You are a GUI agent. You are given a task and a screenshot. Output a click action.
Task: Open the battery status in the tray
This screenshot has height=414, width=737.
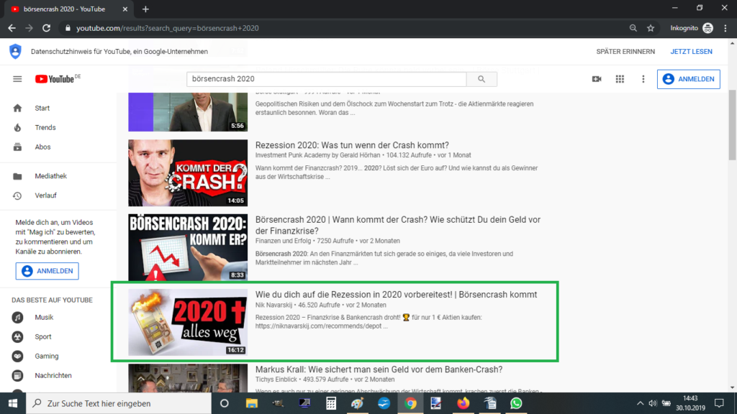pos(666,403)
